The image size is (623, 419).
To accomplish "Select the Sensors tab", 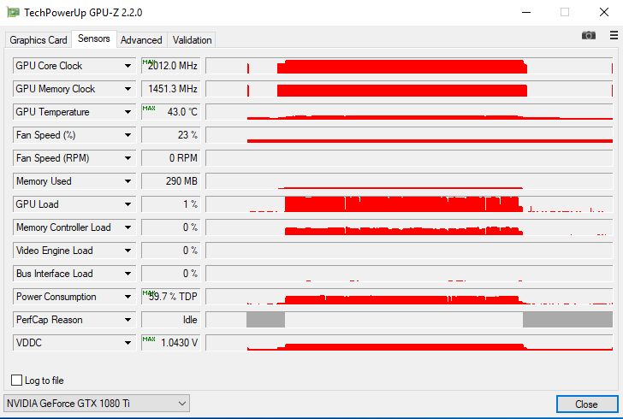I will [x=94, y=39].
